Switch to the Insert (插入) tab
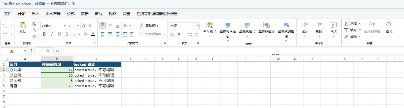 click(35, 14)
